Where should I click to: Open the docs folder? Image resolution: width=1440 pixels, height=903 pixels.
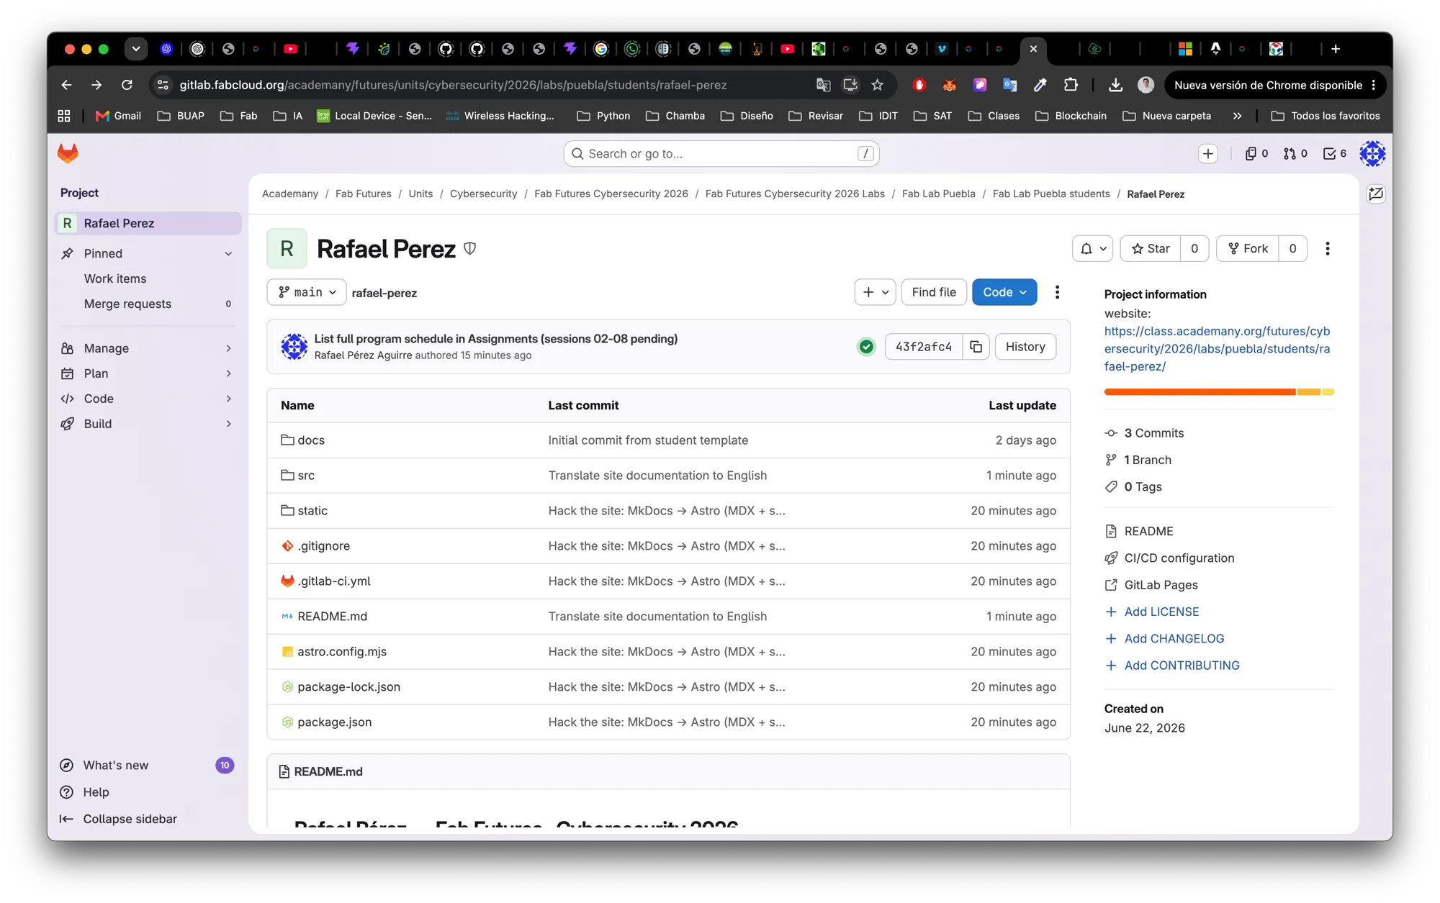[x=311, y=440]
